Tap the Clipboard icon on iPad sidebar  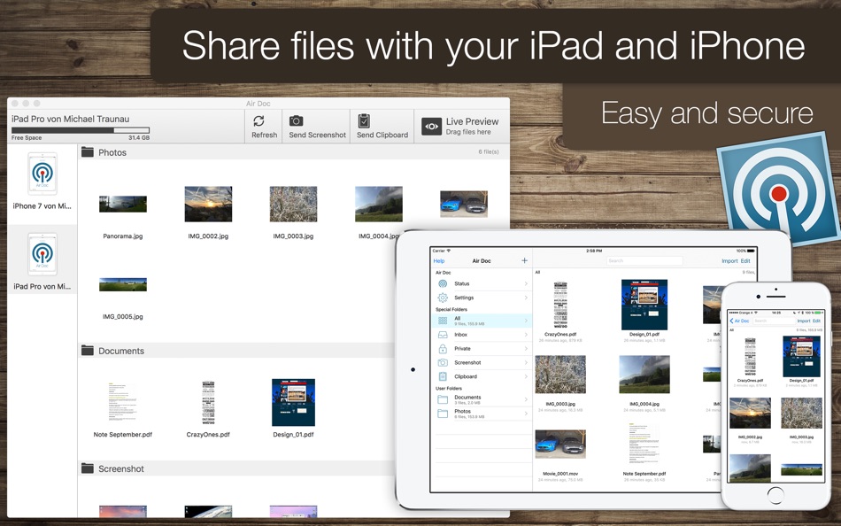[443, 376]
